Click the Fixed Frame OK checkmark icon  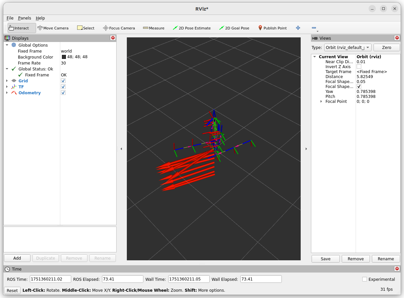tap(21, 75)
